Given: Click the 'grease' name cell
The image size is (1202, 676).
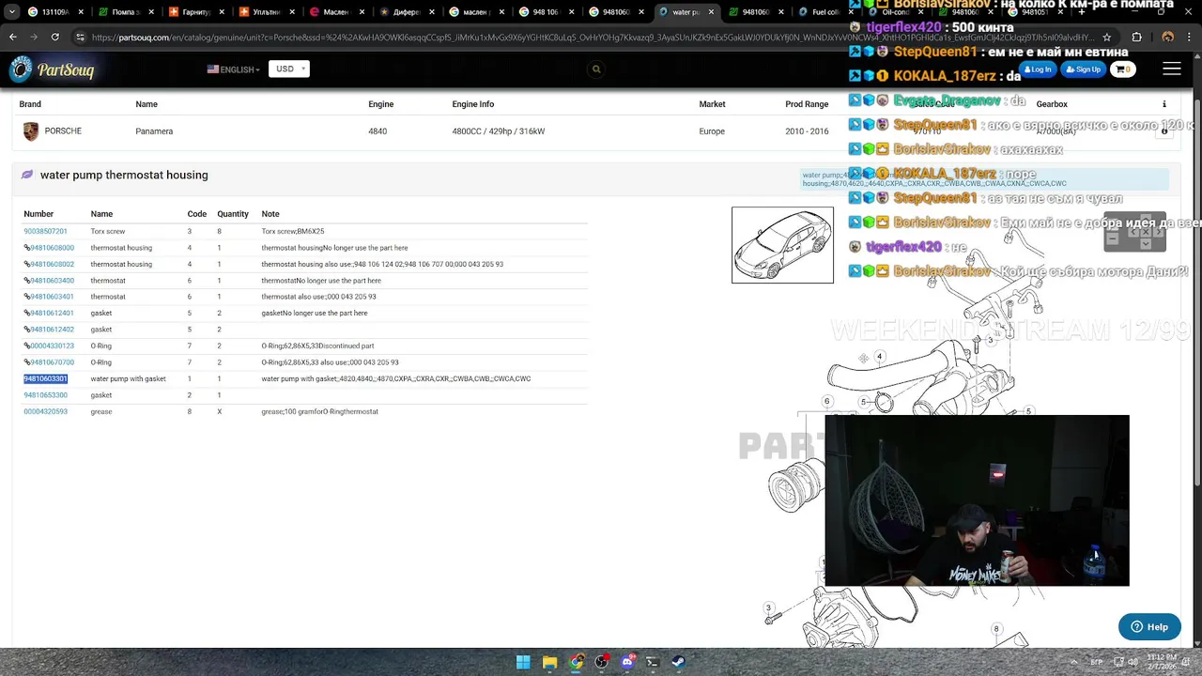Looking at the screenshot, I should pyautogui.click(x=100, y=411).
